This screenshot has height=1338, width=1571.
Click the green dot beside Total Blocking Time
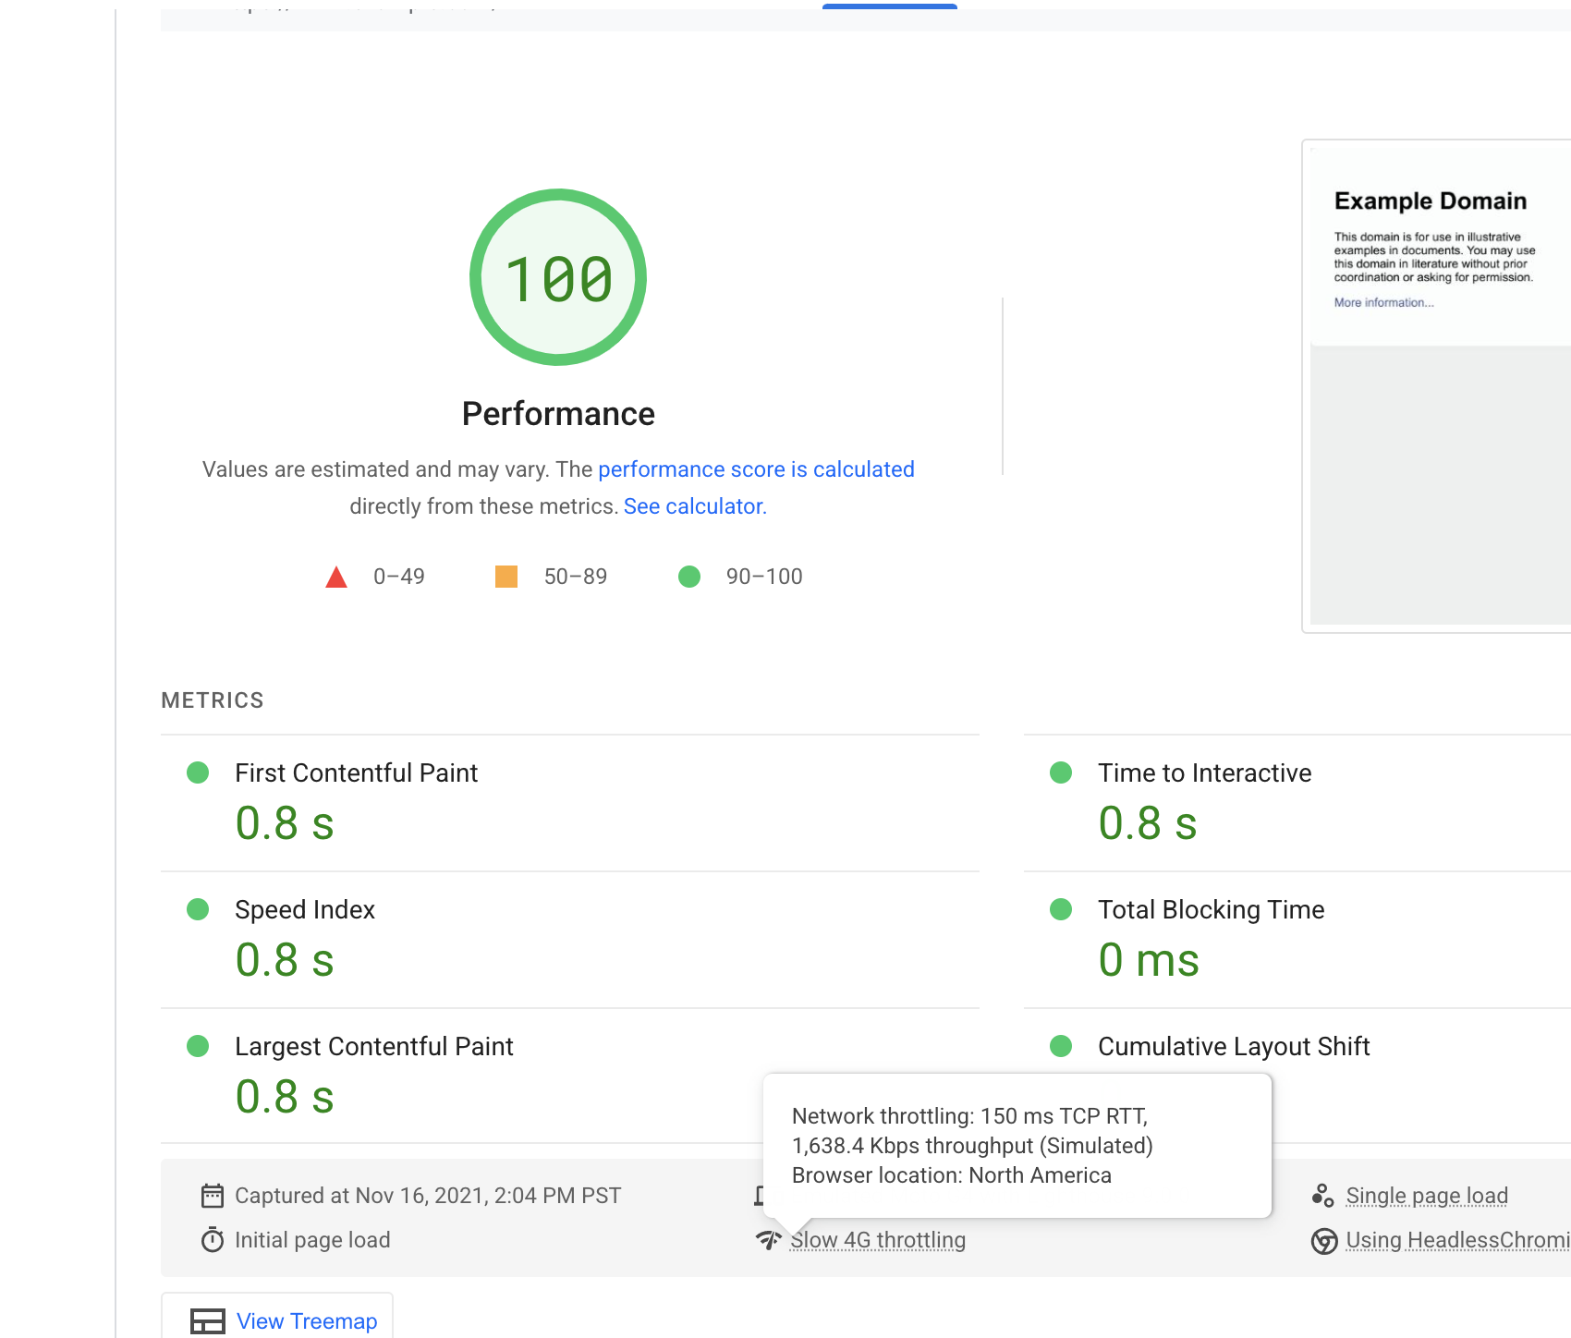coord(1060,909)
